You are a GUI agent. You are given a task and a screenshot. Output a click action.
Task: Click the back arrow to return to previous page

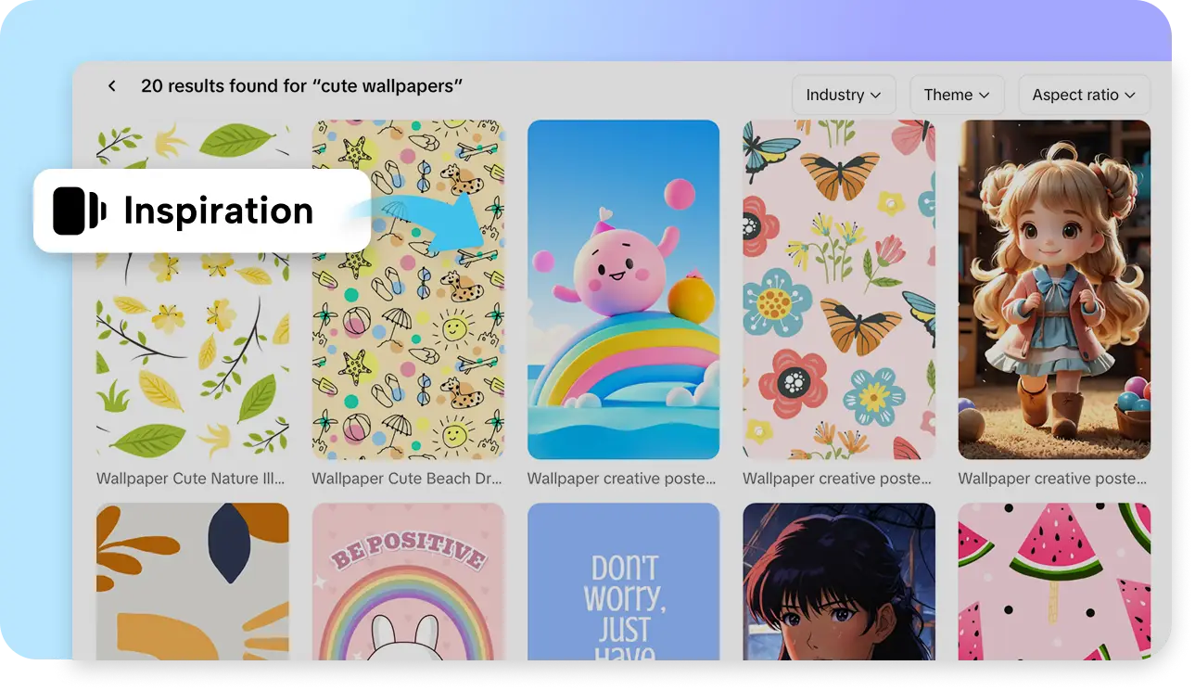point(111,85)
